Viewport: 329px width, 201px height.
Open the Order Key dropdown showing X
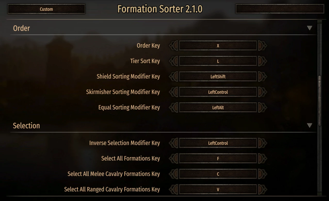tap(218, 46)
